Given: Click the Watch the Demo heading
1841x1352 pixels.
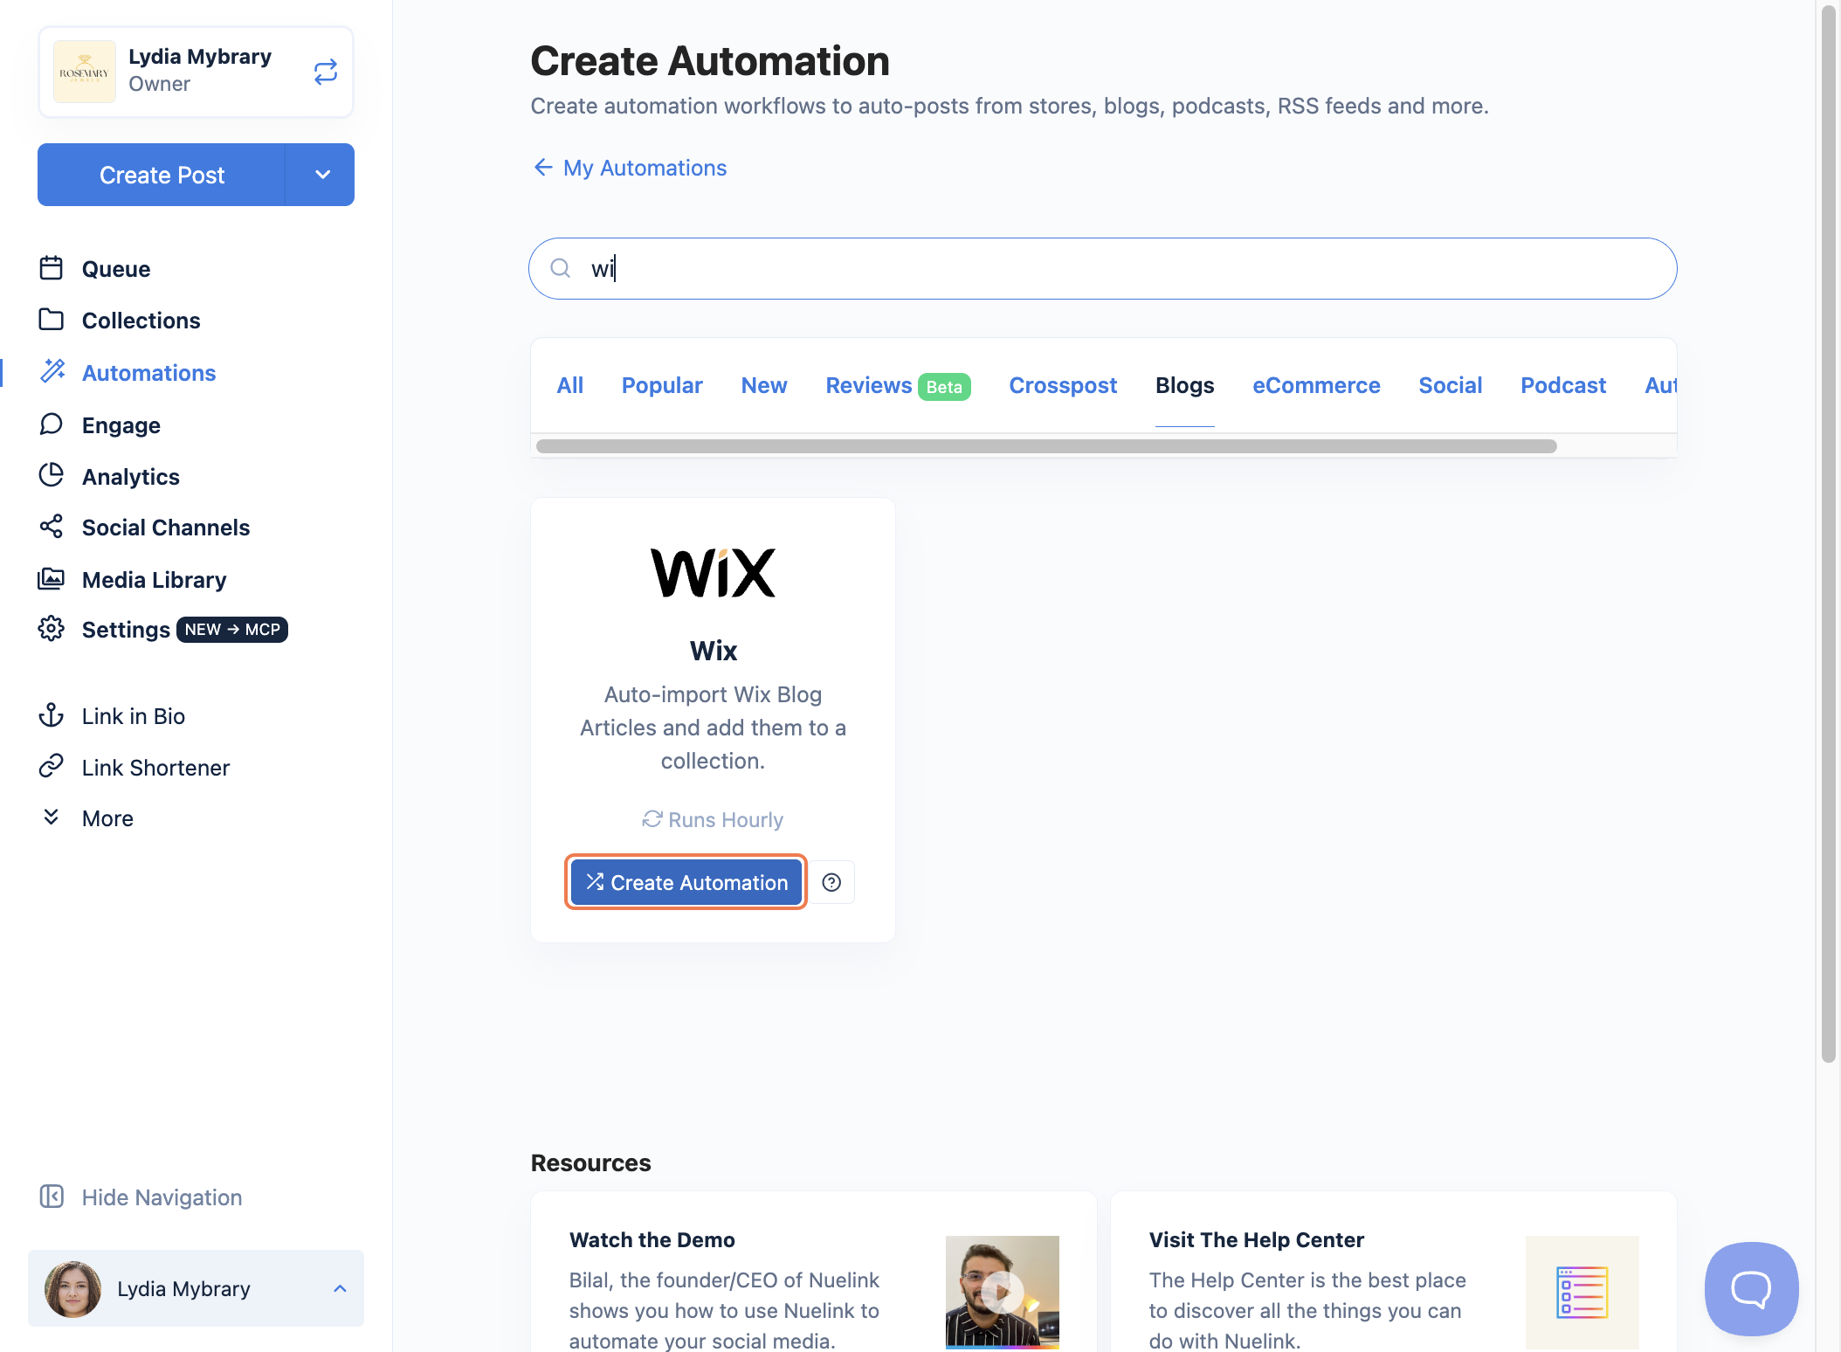Looking at the screenshot, I should pyautogui.click(x=652, y=1240).
